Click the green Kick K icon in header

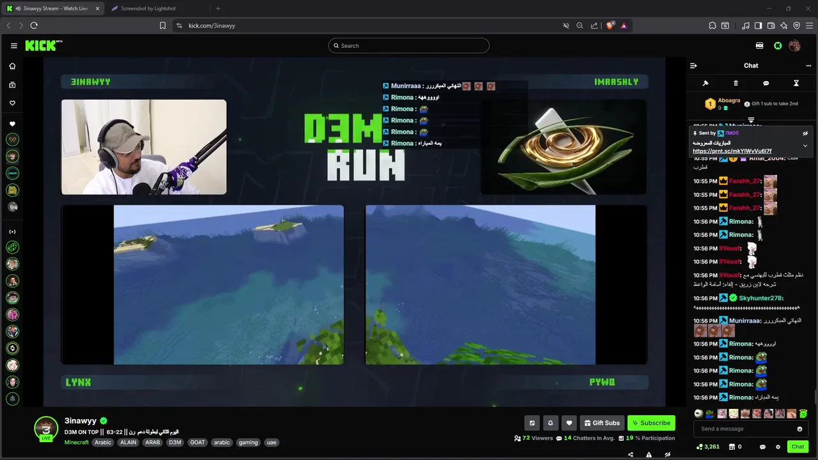point(778,45)
